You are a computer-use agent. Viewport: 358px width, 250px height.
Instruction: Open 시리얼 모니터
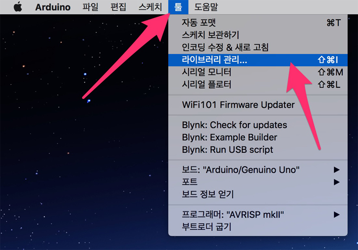(x=258, y=72)
